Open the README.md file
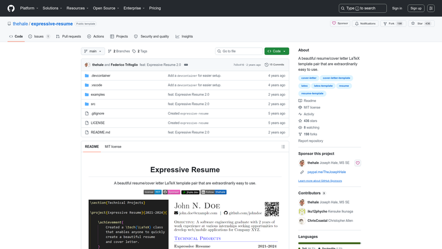 coord(101,132)
